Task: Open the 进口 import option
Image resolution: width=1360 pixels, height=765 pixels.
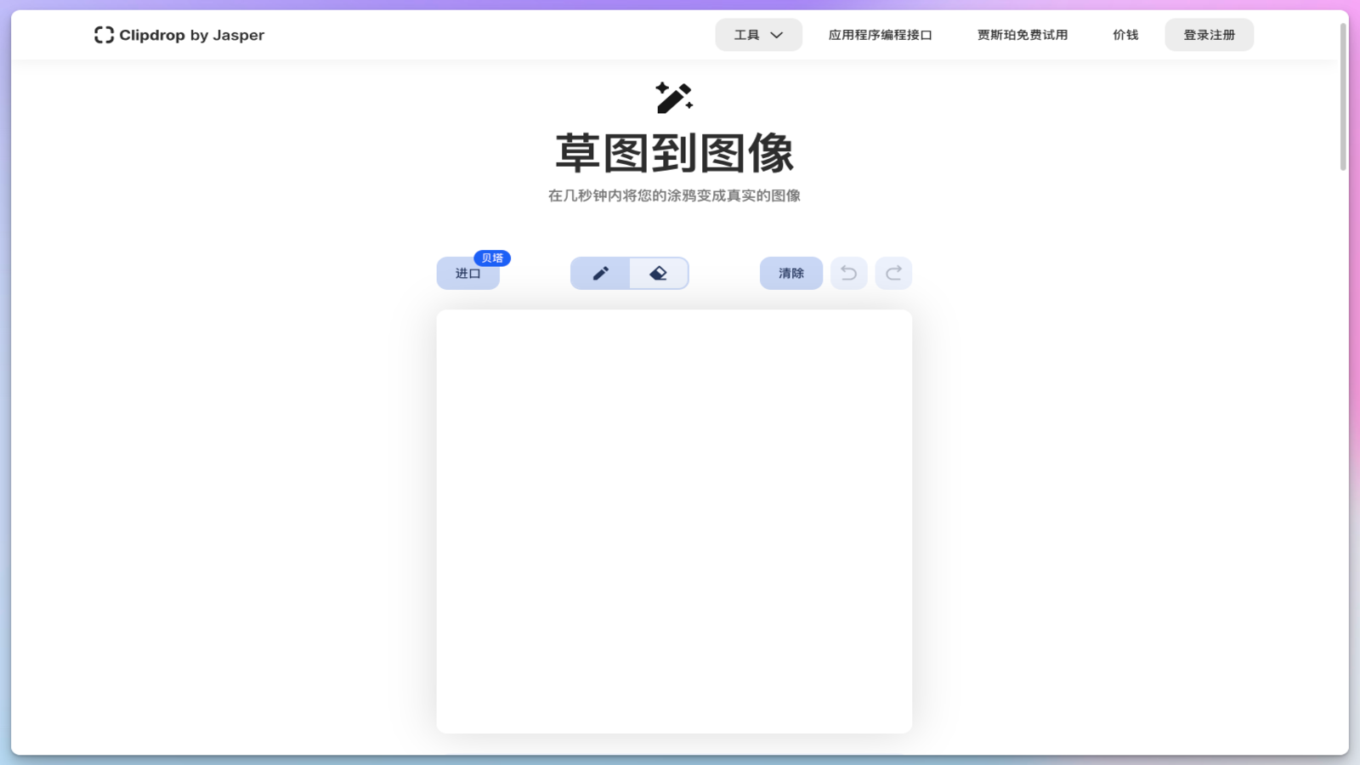Action: pos(467,273)
